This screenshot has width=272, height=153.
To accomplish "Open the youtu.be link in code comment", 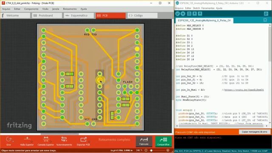I will point(244,90).
